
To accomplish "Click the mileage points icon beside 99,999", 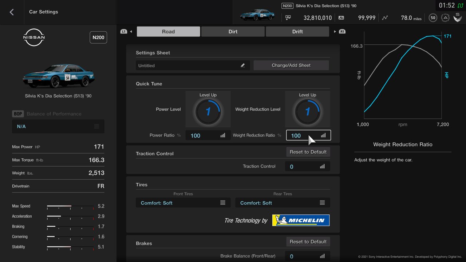I will pos(341,17).
